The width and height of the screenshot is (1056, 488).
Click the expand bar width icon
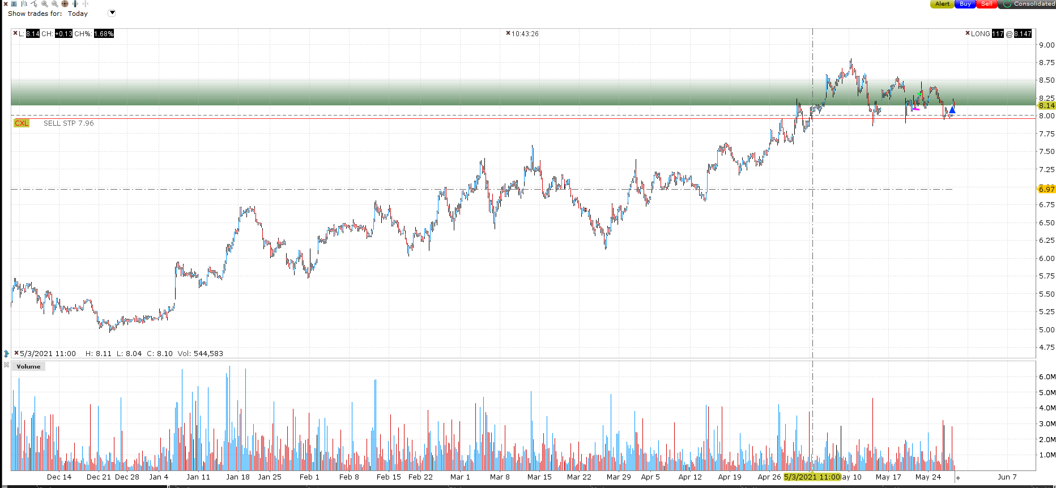pyautogui.click(x=75, y=3)
